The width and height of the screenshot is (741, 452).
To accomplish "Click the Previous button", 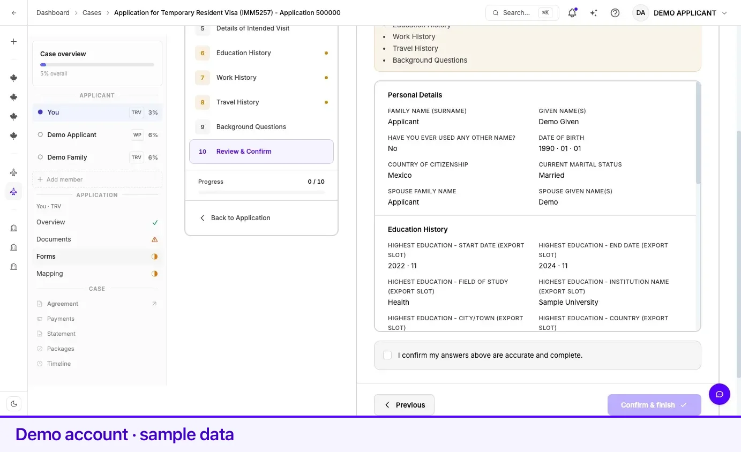I will tap(404, 405).
